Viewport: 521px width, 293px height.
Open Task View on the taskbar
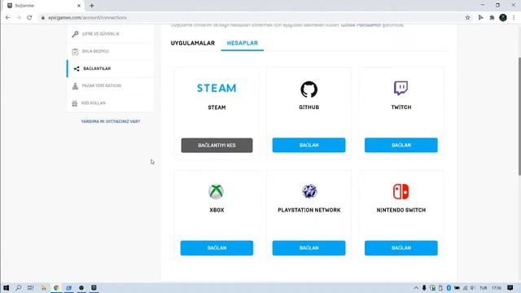(x=31, y=287)
